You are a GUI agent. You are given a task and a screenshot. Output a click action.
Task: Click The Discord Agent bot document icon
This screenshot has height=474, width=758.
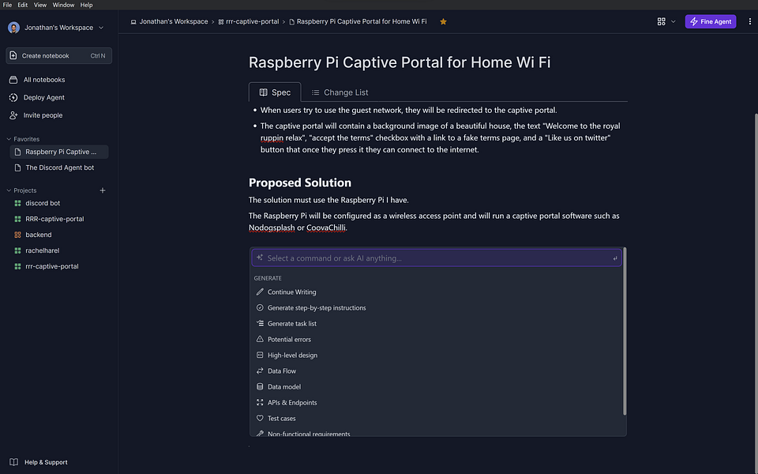tap(18, 167)
